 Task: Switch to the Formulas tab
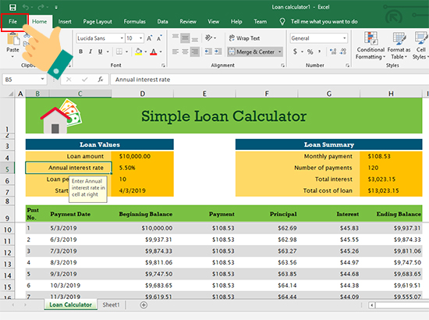click(x=134, y=21)
